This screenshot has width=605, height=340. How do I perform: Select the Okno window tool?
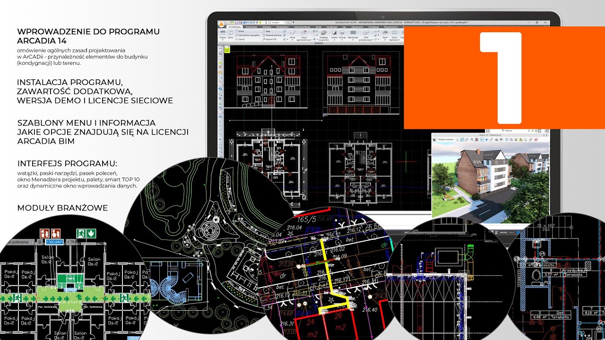(x=231, y=33)
